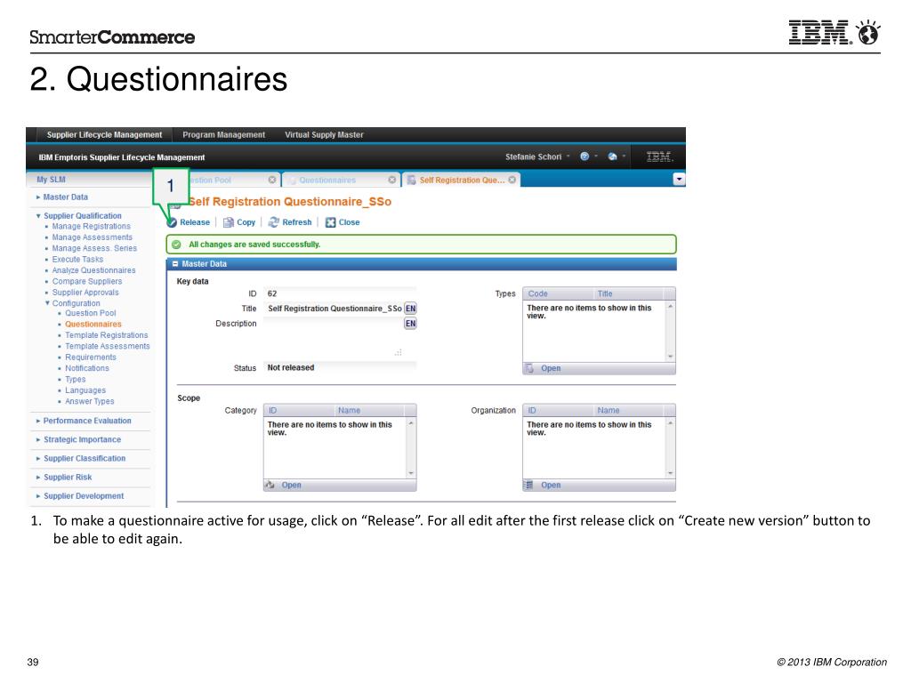Open the tab list dropdown arrow
The image size is (911, 683).
pos(679,180)
